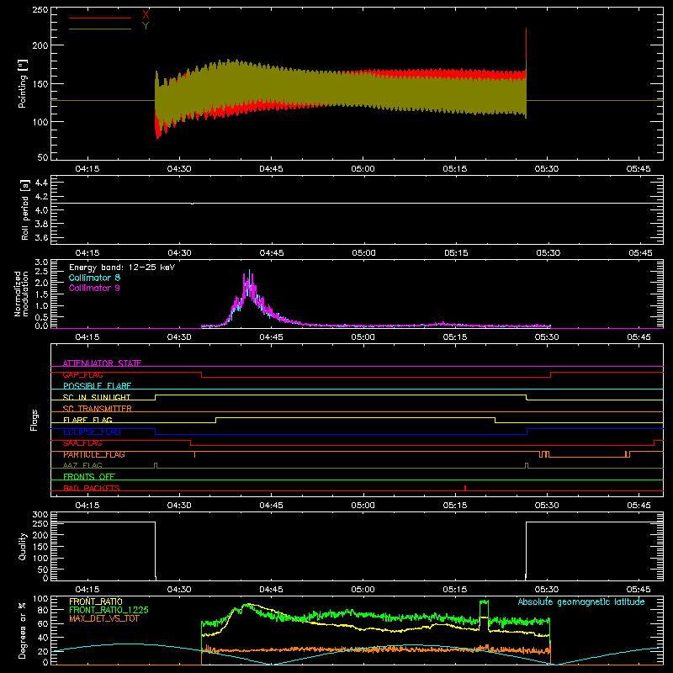Click the 05:15 time label under Roll period plot
Screen dimensions: 673x673
coord(456,253)
